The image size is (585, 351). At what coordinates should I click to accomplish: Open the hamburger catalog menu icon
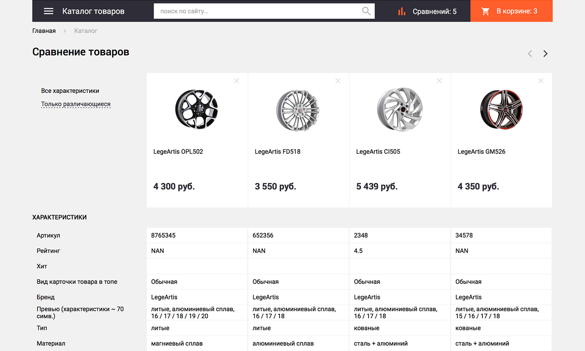48,11
